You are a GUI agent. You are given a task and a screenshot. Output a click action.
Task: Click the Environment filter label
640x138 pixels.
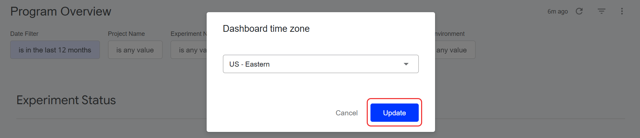point(450,34)
